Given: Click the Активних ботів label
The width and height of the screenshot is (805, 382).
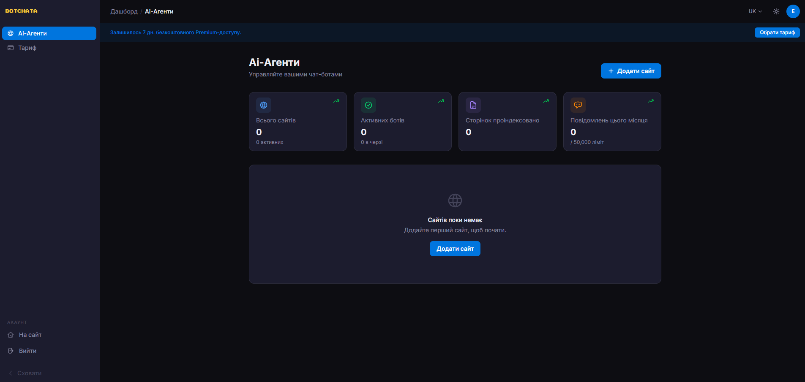Looking at the screenshot, I should point(382,120).
